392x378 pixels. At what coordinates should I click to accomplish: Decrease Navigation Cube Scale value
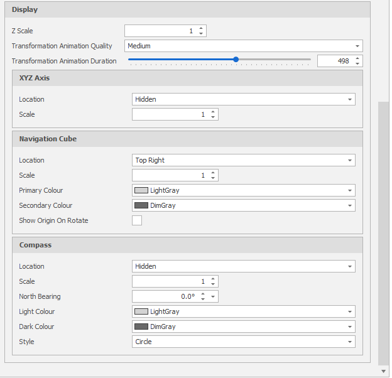pyautogui.click(x=213, y=178)
